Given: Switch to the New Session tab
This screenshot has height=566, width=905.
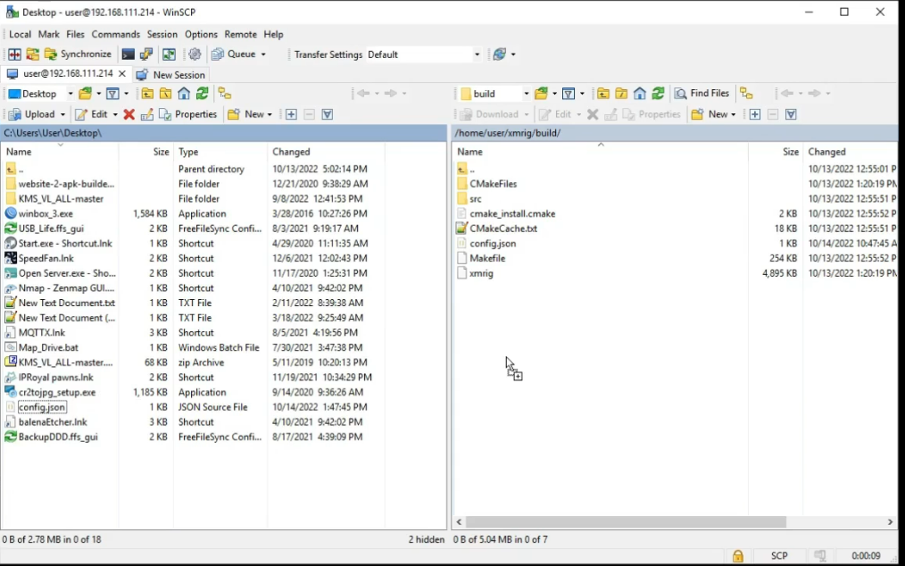Looking at the screenshot, I should [x=170, y=74].
